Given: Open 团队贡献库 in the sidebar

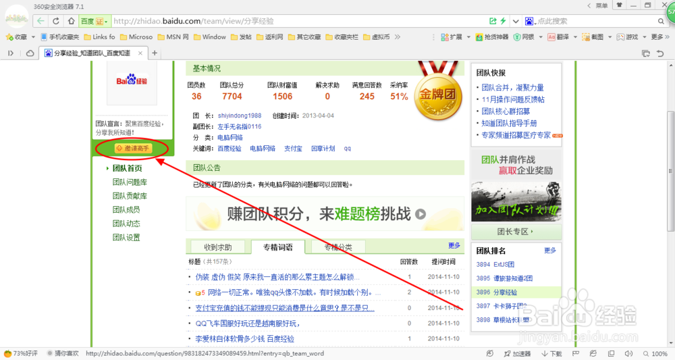Looking at the screenshot, I should point(130,196).
